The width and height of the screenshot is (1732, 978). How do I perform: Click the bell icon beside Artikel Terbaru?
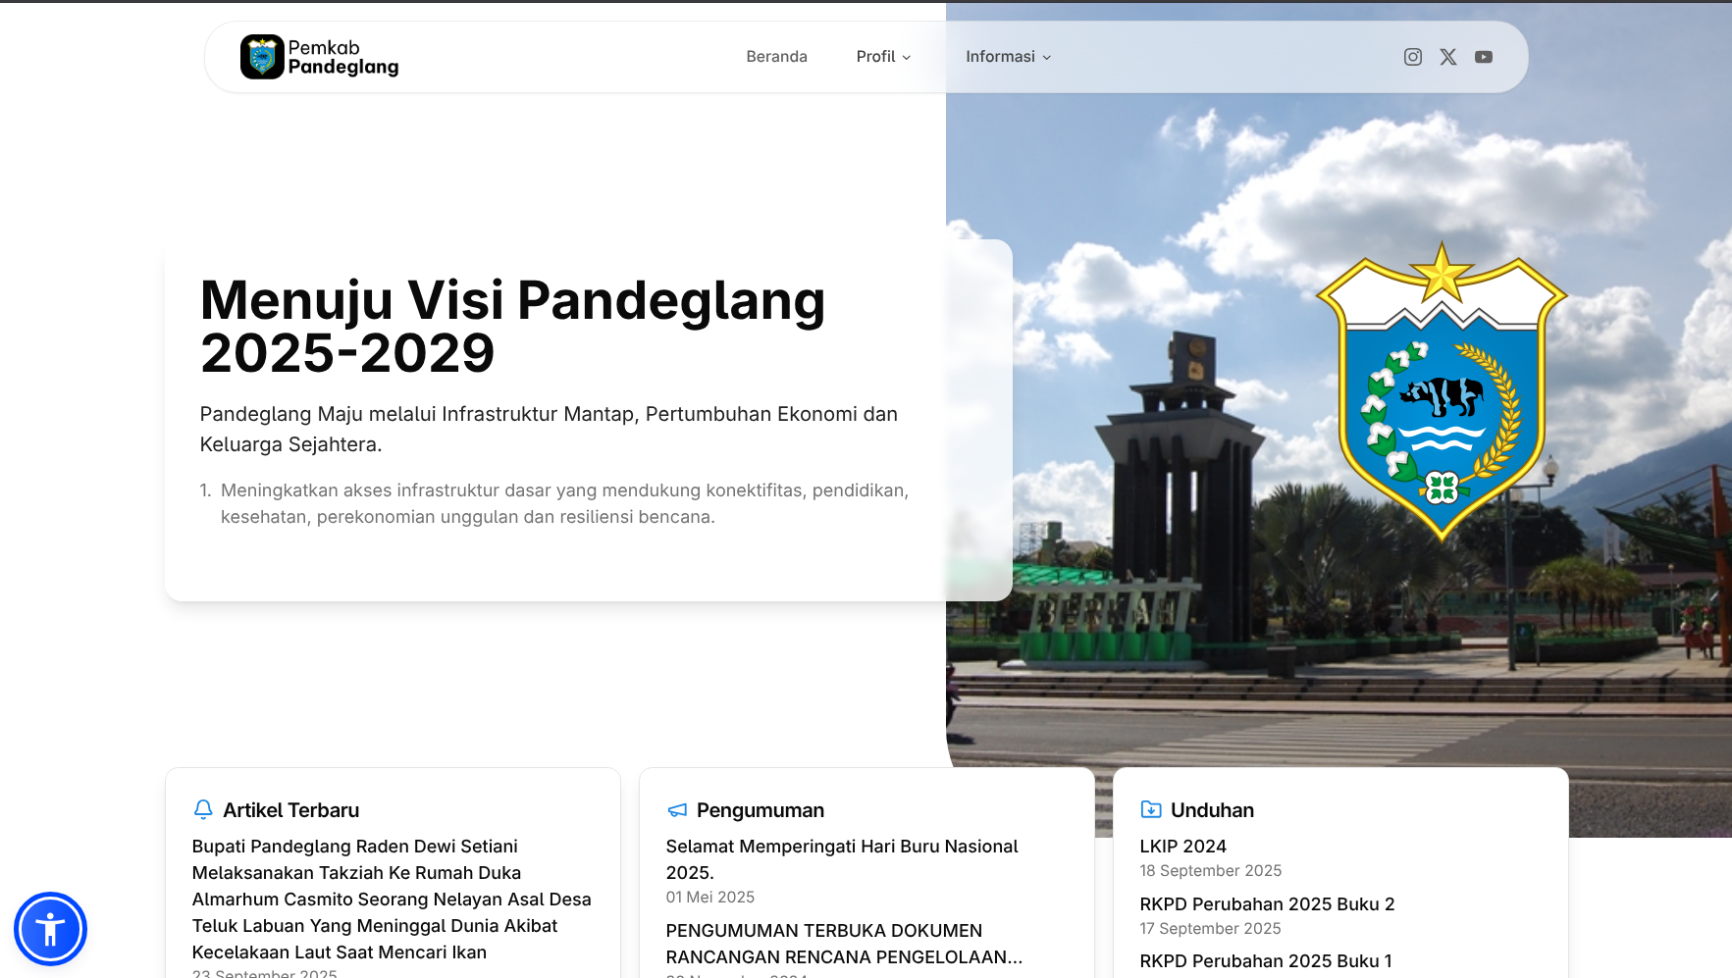point(202,809)
